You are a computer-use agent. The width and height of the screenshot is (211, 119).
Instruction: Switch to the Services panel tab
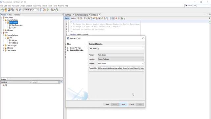click(17, 15)
